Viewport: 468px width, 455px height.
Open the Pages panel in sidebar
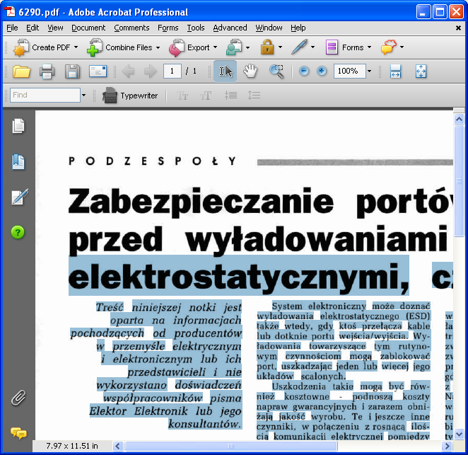pos(18,126)
